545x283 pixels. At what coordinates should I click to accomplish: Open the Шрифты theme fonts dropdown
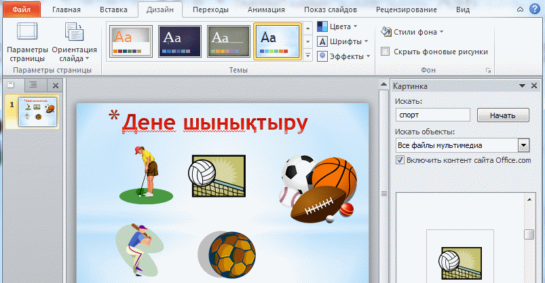pos(342,41)
